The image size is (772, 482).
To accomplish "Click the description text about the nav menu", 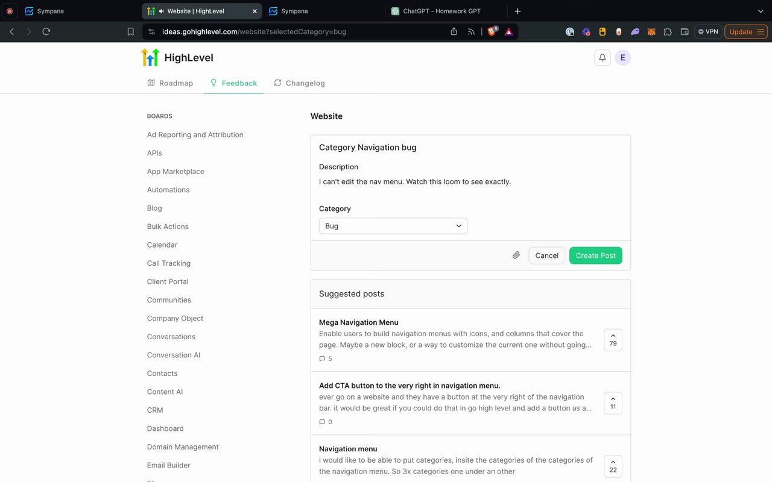I will [x=415, y=181].
